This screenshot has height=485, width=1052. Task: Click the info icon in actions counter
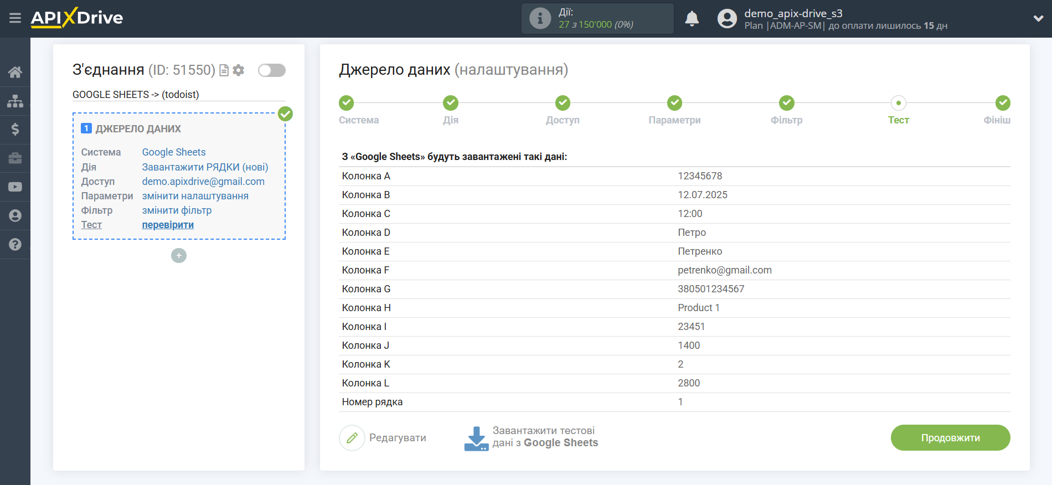coord(540,19)
